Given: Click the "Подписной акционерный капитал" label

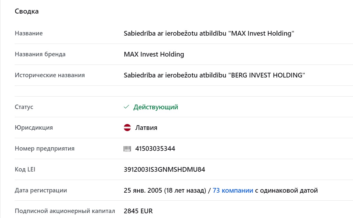Looking at the screenshot, I should pos(65,211).
